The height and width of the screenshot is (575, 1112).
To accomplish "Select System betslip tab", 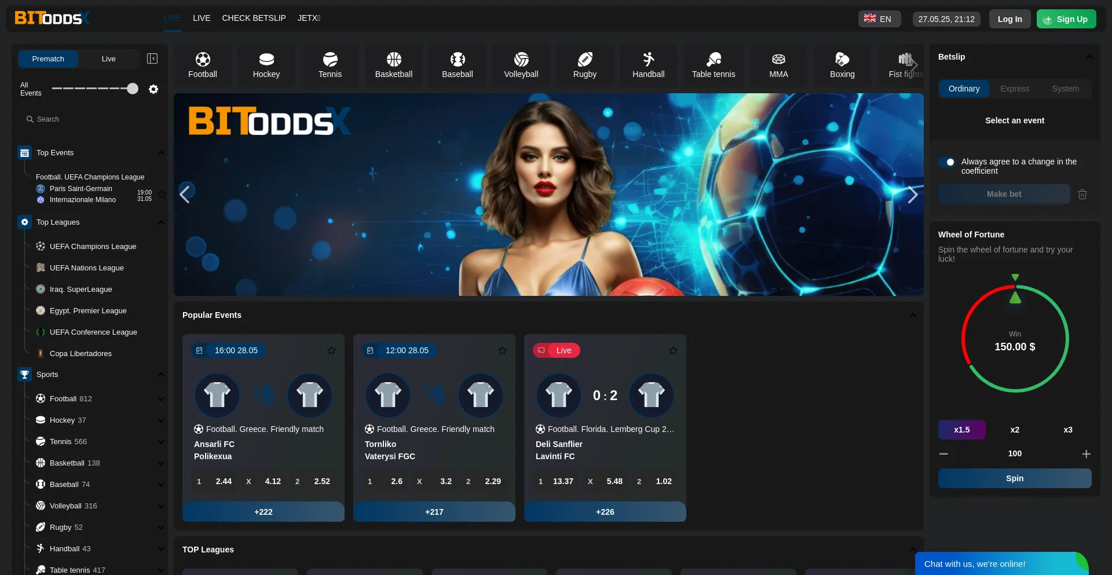I will coord(1065,89).
